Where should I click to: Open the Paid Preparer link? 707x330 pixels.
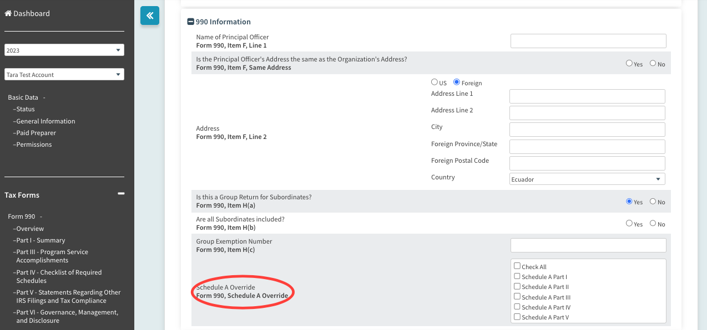36,133
